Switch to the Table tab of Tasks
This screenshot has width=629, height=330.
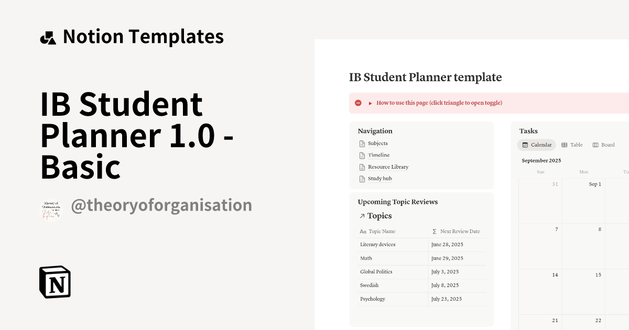(571, 145)
